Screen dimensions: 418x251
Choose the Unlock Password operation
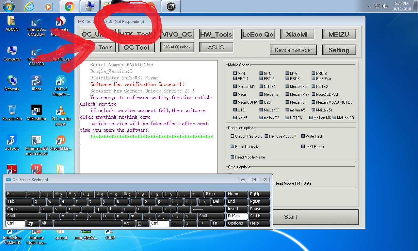[x=247, y=136]
